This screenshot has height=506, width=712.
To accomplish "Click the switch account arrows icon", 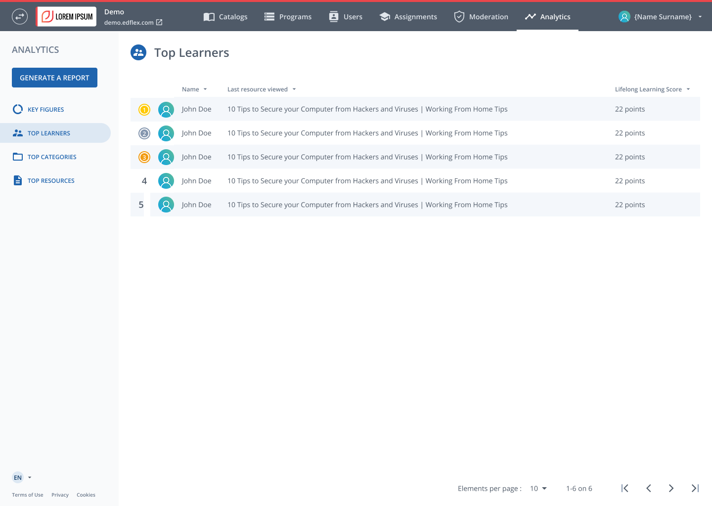I will 20,17.
